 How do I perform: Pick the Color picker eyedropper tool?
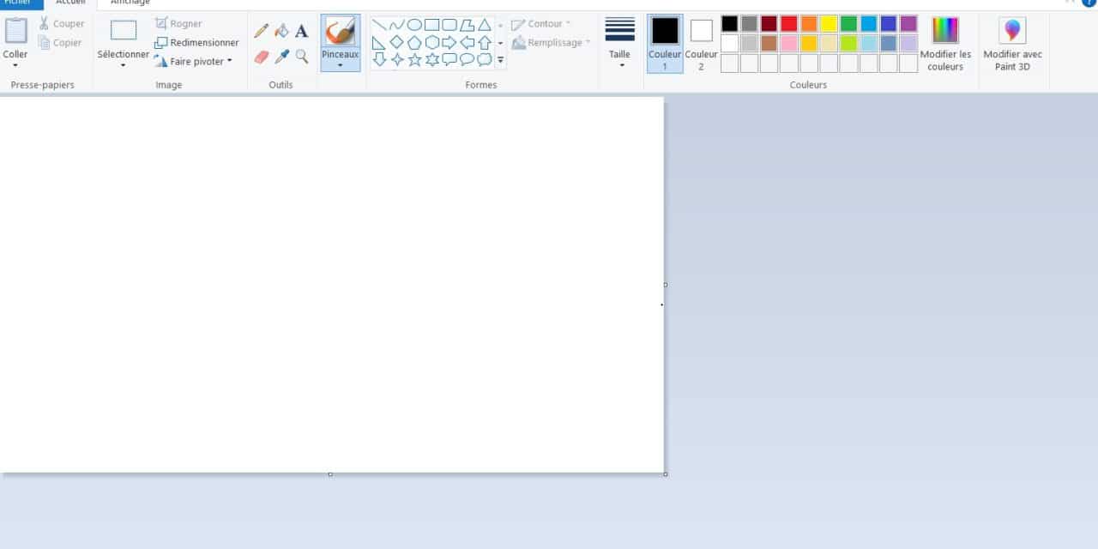pyautogui.click(x=281, y=57)
